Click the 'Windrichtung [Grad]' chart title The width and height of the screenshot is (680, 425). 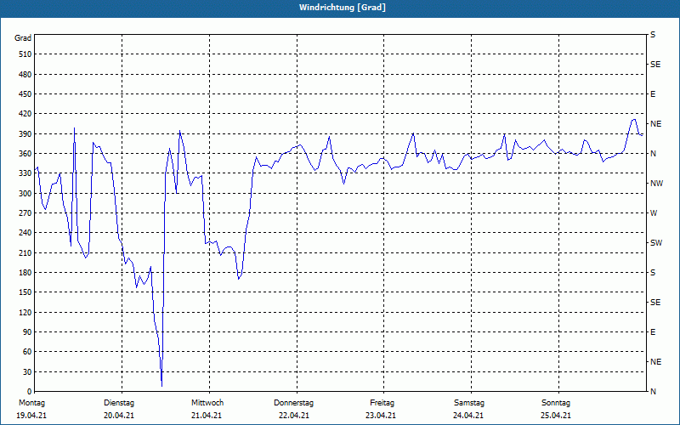pyautogui.click(x=343, y=8)
